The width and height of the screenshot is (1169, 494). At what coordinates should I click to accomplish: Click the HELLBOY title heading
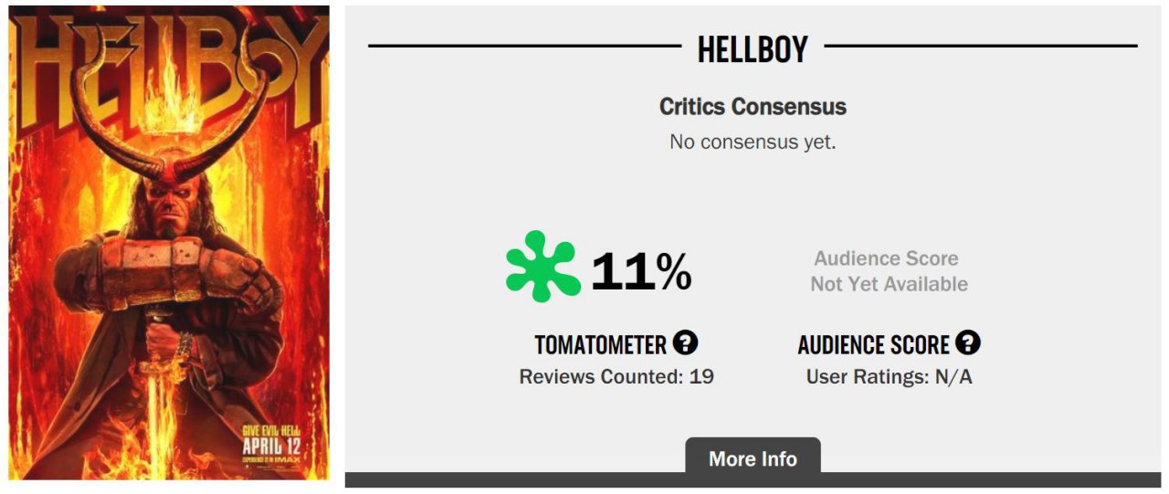[753, 49]
